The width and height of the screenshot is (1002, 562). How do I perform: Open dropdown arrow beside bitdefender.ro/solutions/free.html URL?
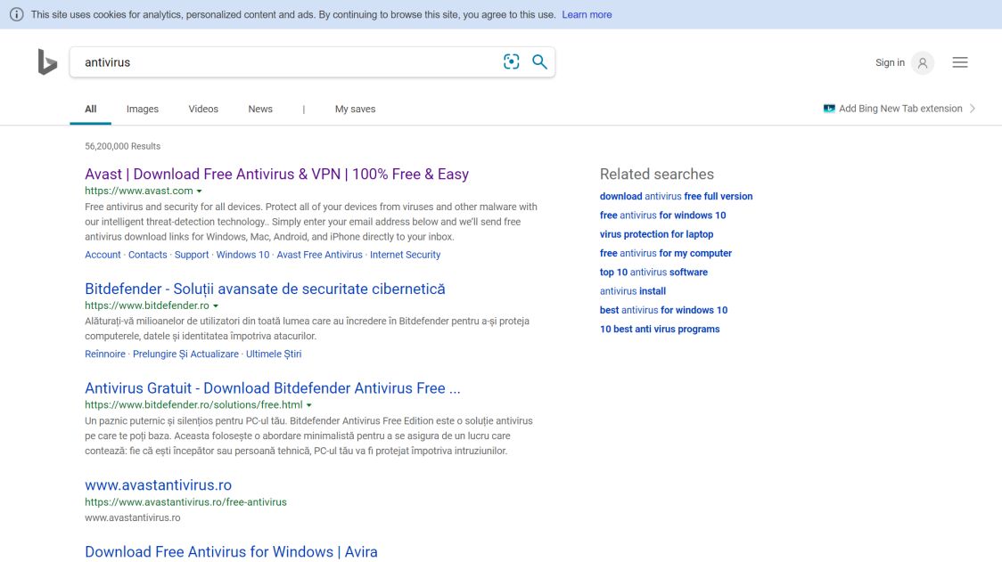point(308,405)
